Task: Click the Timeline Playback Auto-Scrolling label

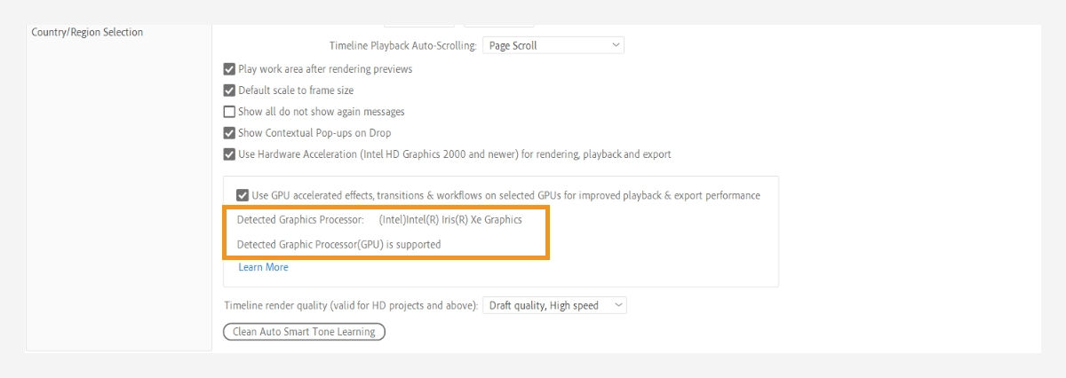Action: [x=402, y=45]
